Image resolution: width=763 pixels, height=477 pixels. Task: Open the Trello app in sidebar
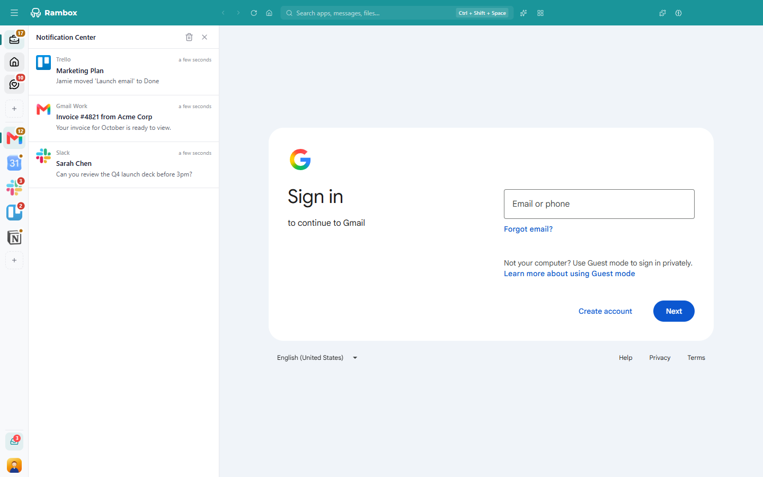coord(14,213)
